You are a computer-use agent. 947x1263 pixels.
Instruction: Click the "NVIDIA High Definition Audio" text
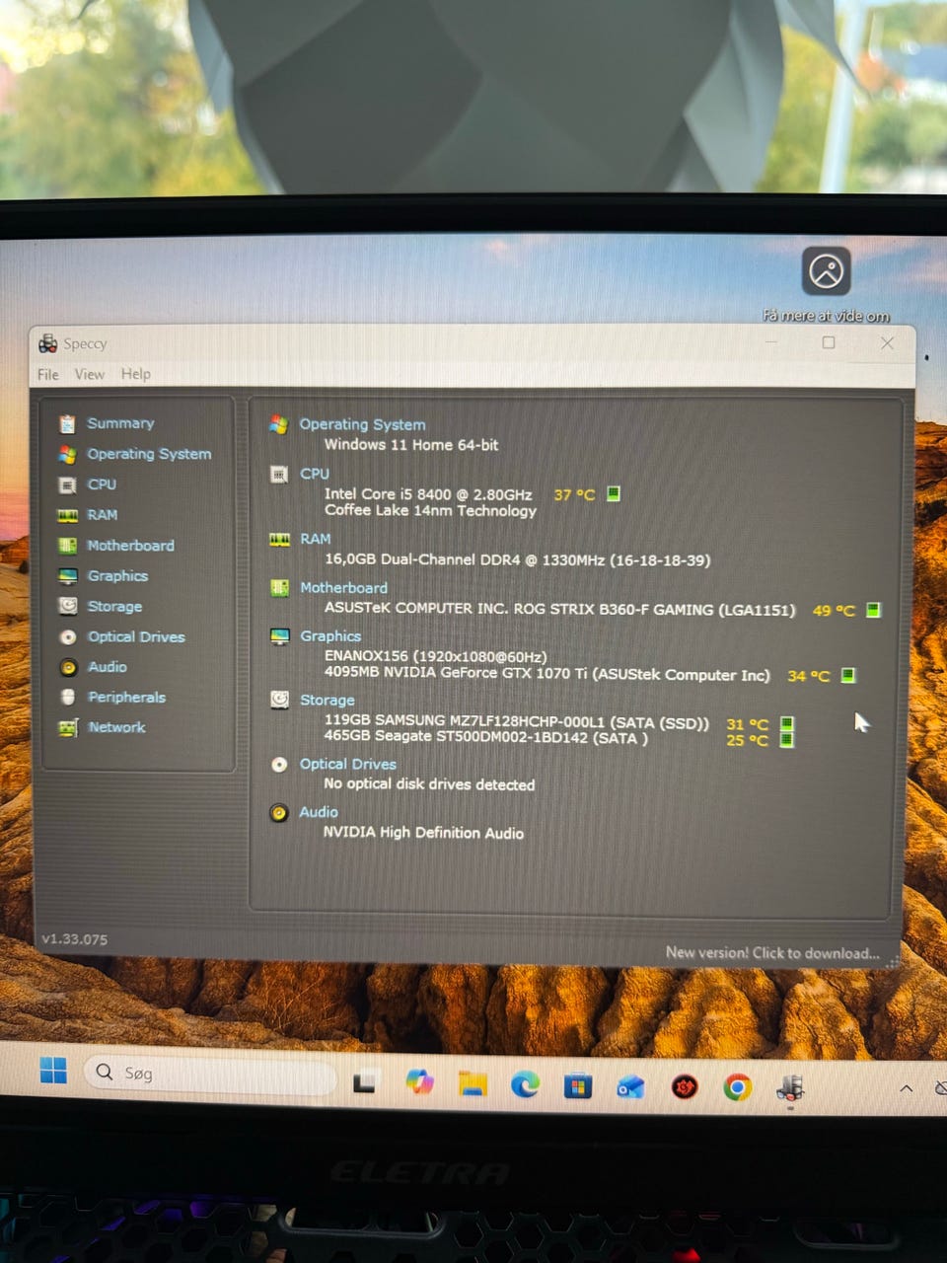click(x=423, y=833)
